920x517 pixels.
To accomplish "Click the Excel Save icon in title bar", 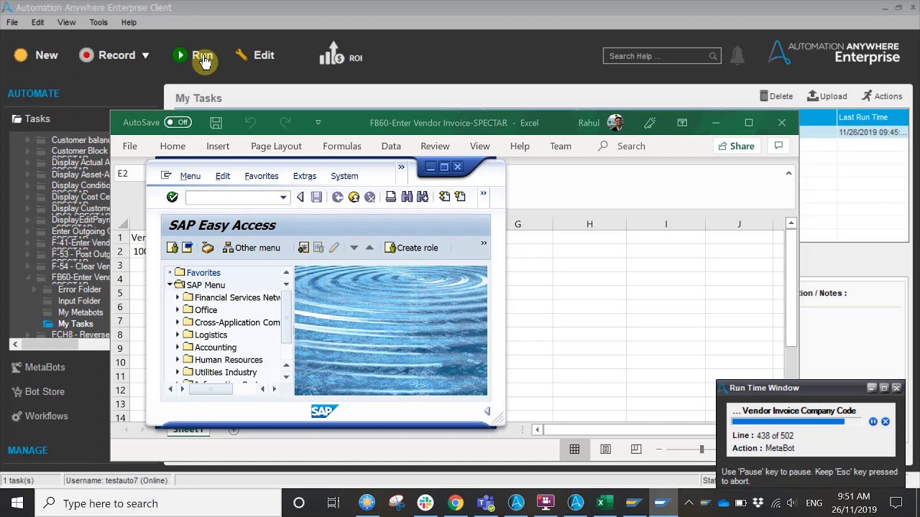I will pyautogui.click(x=216, y=123).
